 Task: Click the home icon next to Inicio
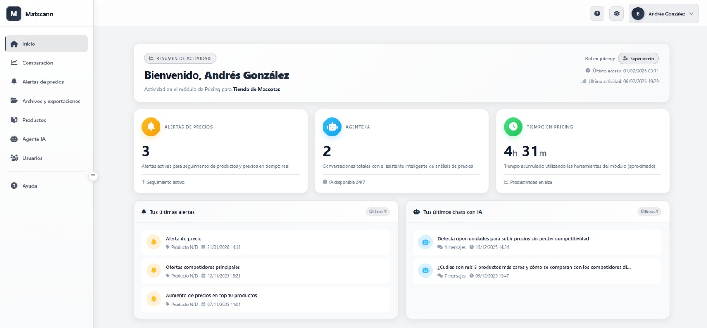14,44
